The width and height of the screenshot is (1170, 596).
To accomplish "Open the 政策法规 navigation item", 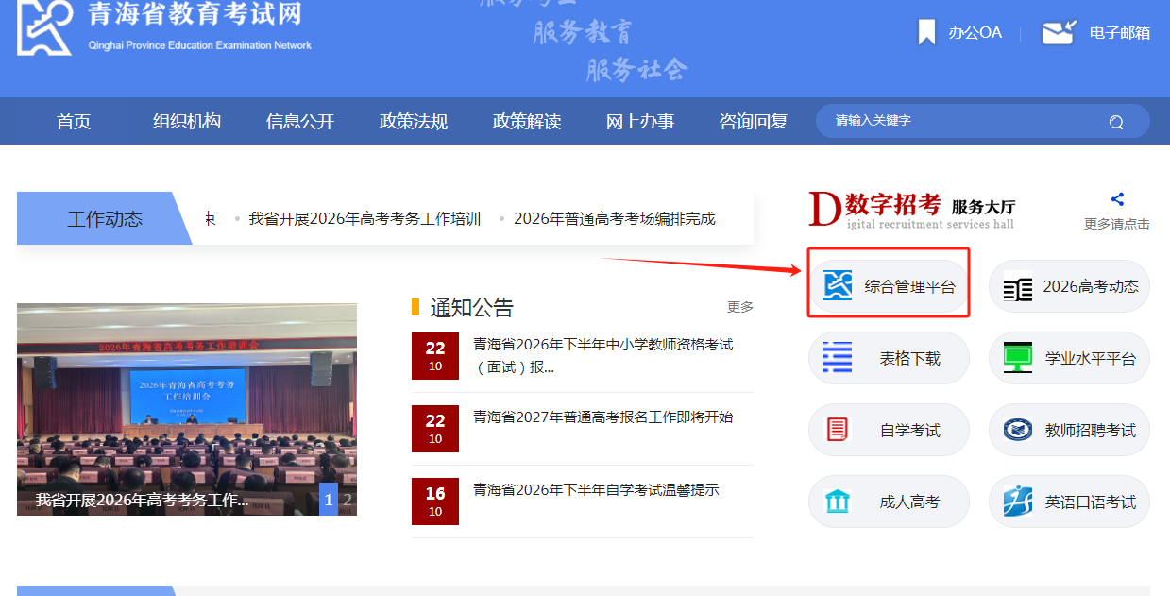I will pos(414,121).
